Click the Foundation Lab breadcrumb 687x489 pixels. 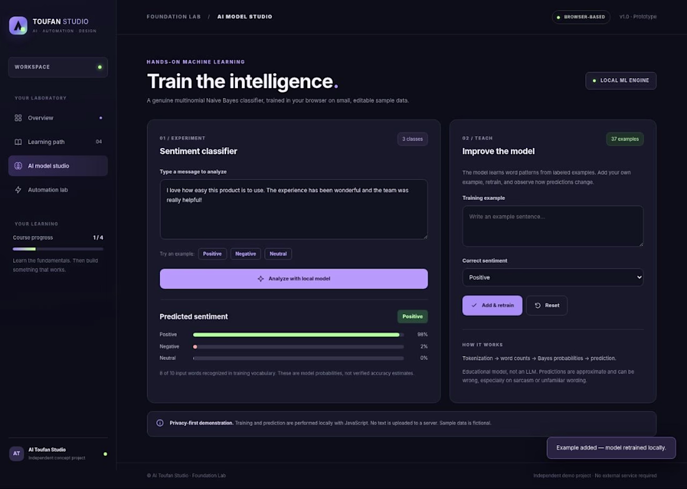(174, 17)
